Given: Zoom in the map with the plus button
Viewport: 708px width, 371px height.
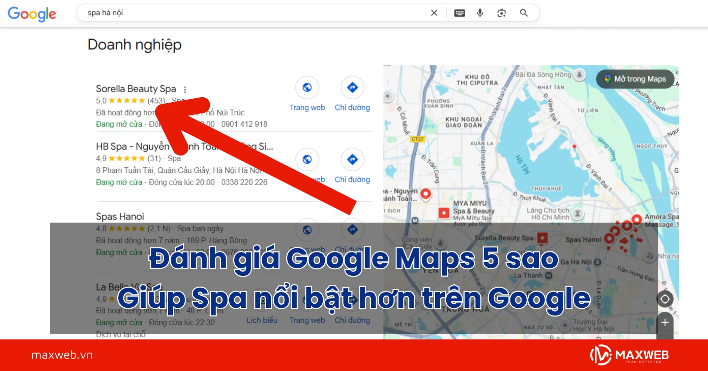Looking at the screenshot, I should tap(665, 323).
